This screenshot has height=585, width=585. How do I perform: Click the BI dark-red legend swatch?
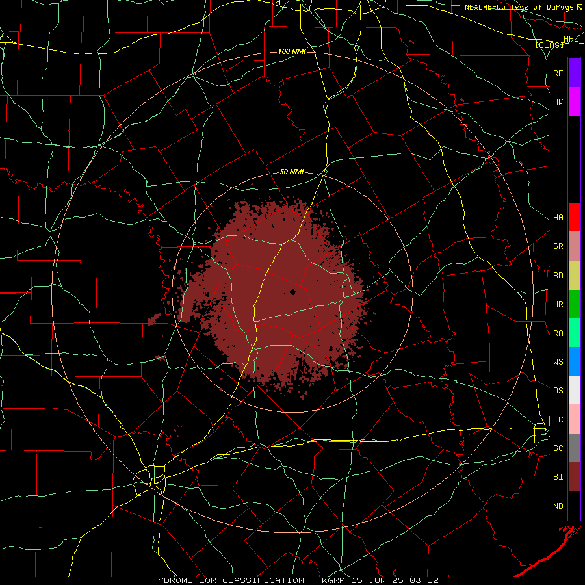pyautogui.click(x=574, y=477)
